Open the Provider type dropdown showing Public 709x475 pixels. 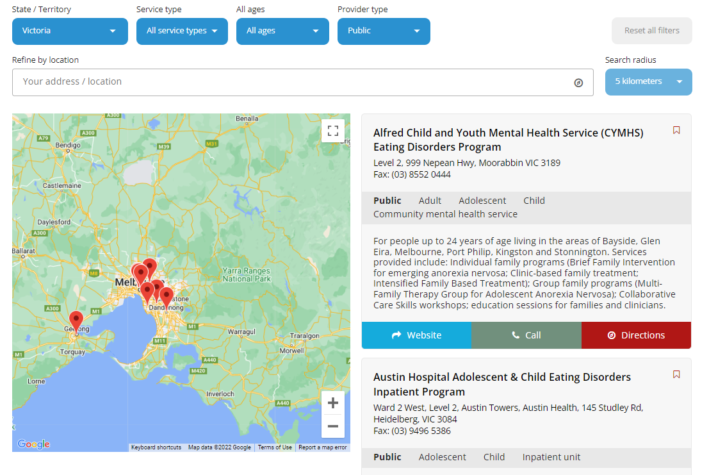pos(384,31)
